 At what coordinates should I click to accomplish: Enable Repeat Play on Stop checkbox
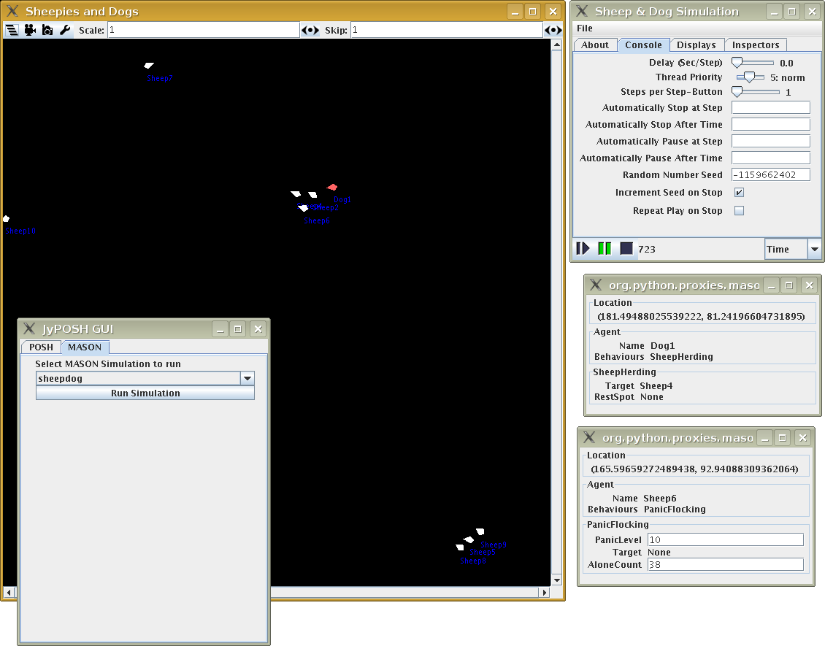(x=739, y=211)
